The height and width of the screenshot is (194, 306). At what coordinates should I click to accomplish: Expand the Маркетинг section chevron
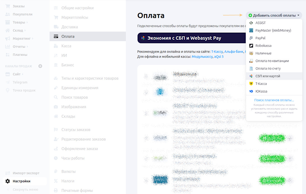tap(33, 39)
